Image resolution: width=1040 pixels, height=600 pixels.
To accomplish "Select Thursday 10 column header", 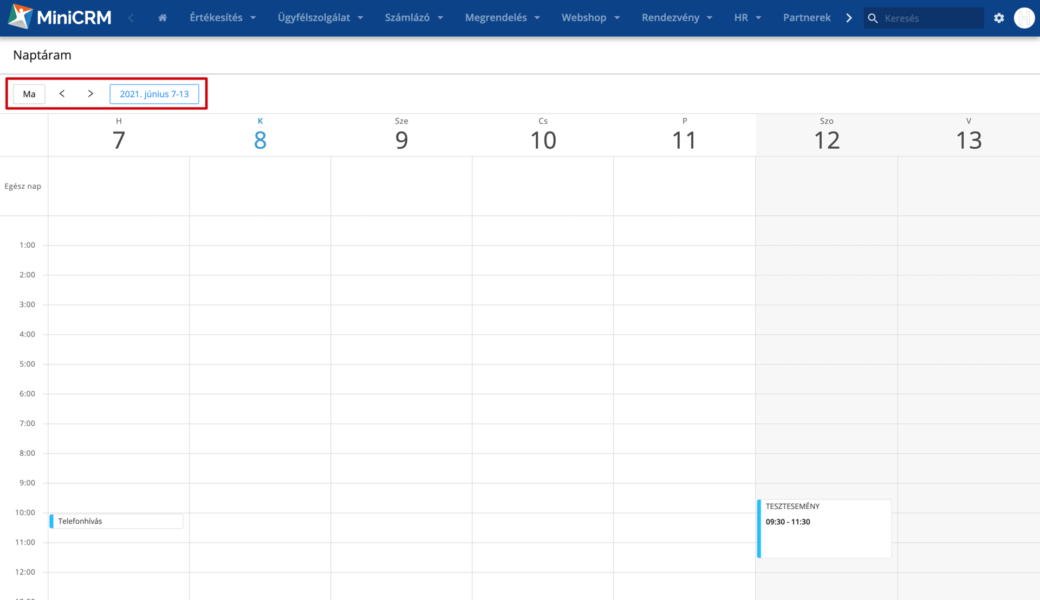I will click(x=543, y=135).
